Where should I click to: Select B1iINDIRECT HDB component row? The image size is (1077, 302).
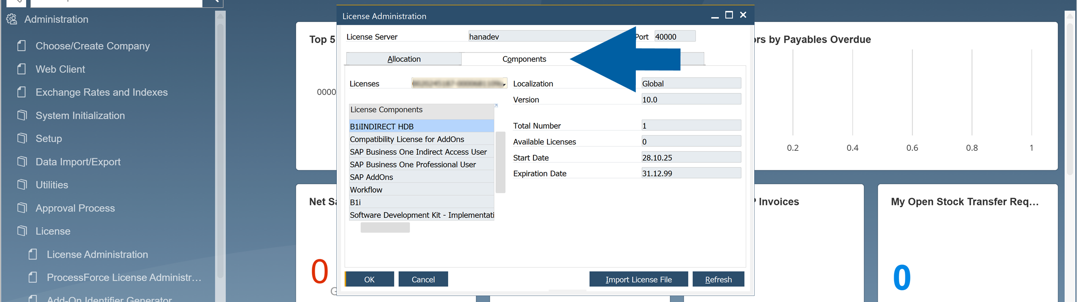click(421, 127)
